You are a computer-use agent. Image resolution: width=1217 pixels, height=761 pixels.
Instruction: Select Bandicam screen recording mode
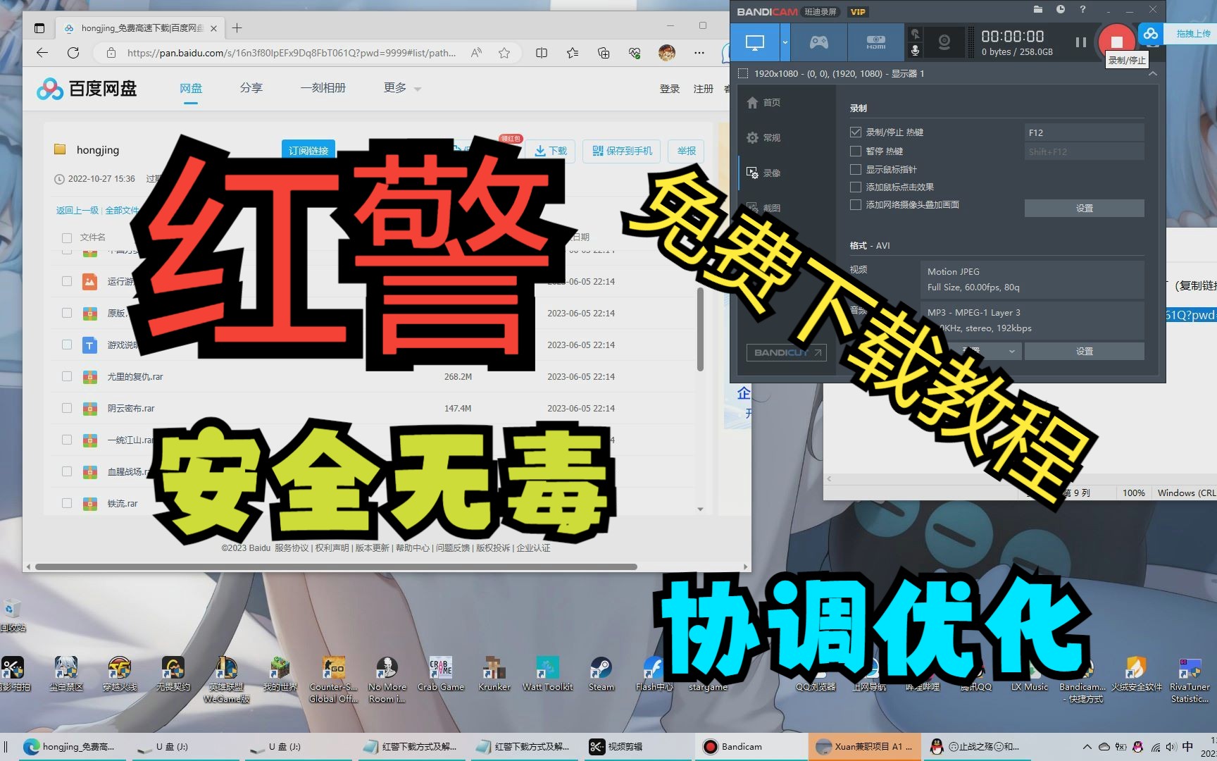tap(754, 42)
